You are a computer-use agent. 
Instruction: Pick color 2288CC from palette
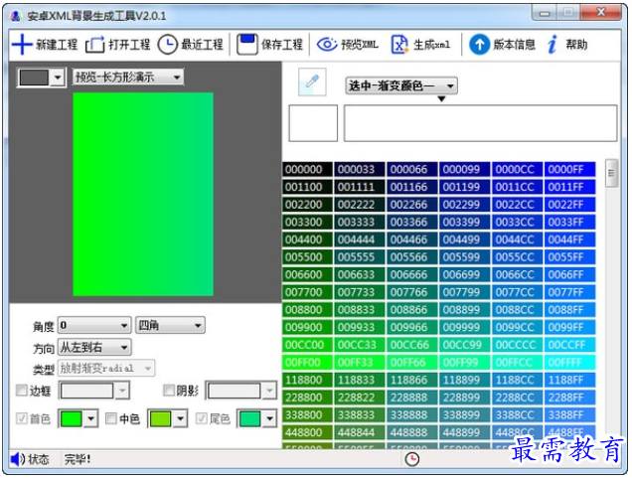518,398
